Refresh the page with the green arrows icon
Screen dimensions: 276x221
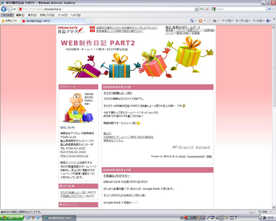202,9
